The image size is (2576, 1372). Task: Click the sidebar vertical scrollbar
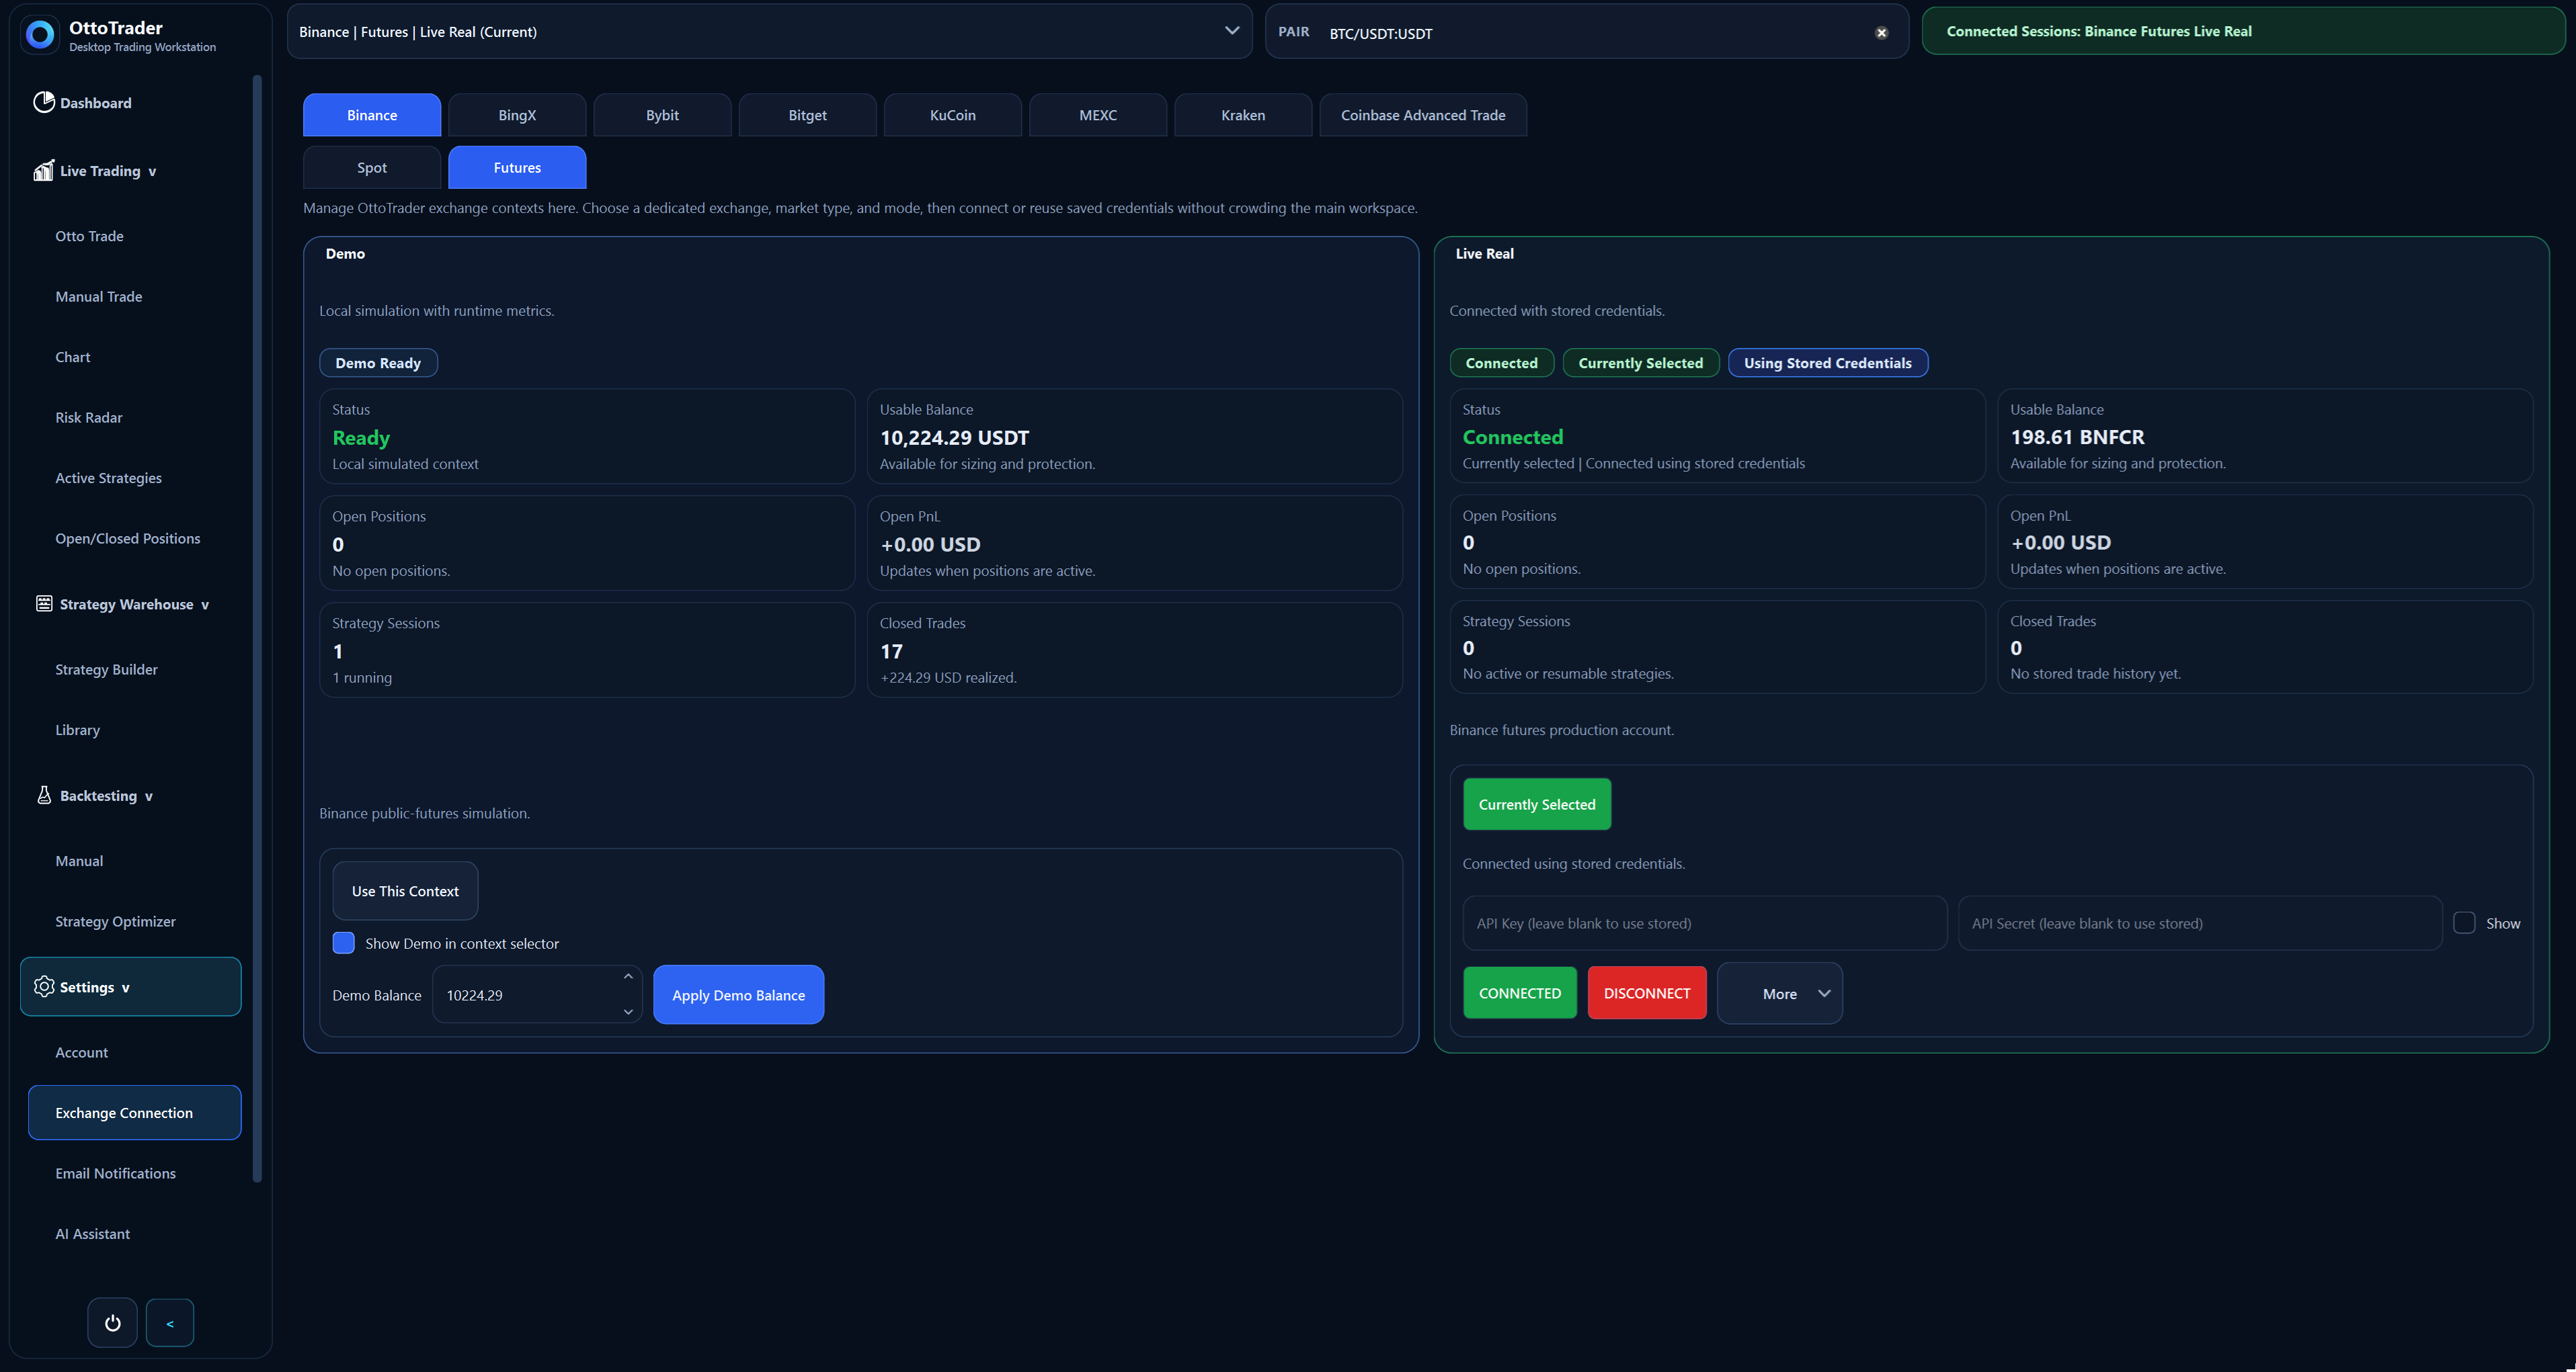(x=257, y=628)
